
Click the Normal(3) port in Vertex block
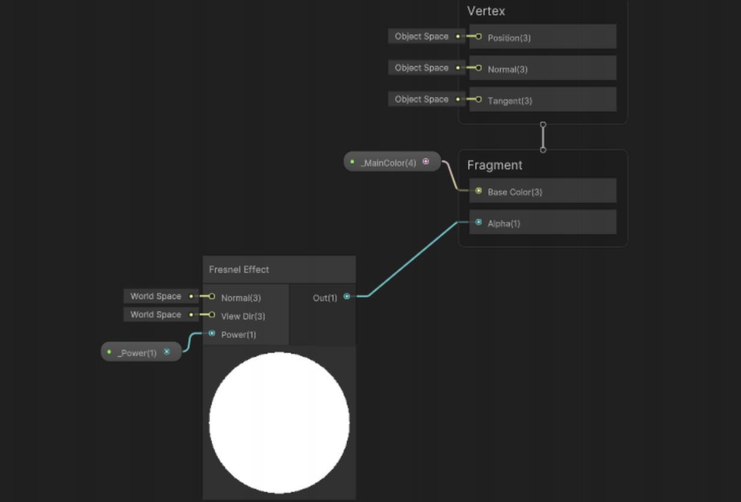click(478, 68)
